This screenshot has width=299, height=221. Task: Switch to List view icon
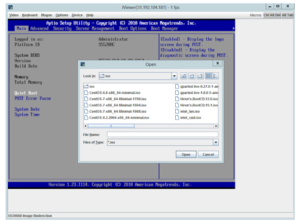tap(208, 76)
